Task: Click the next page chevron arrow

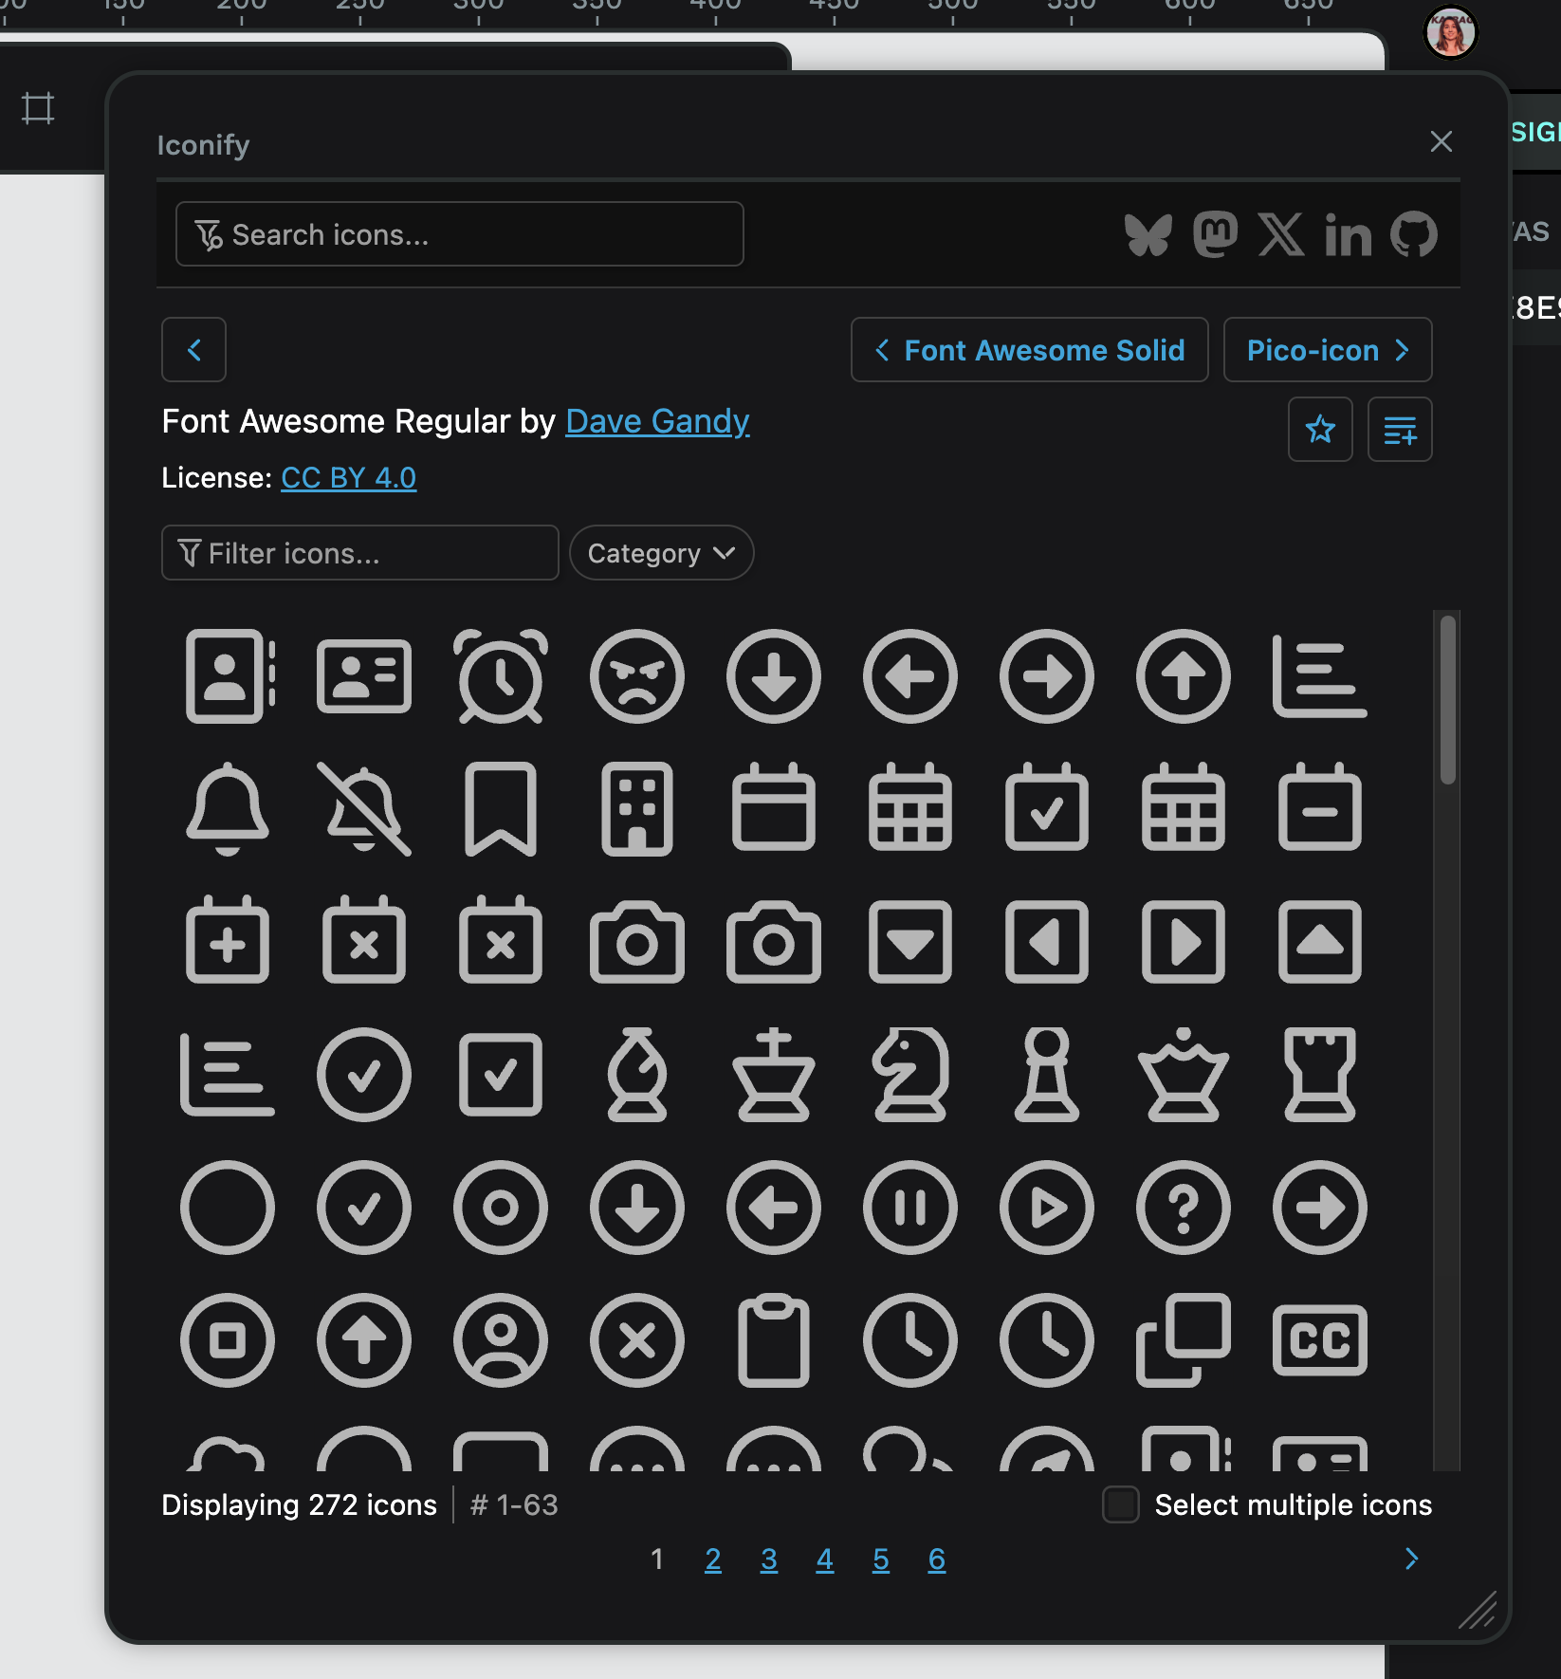Action: coord(1411,1559)
